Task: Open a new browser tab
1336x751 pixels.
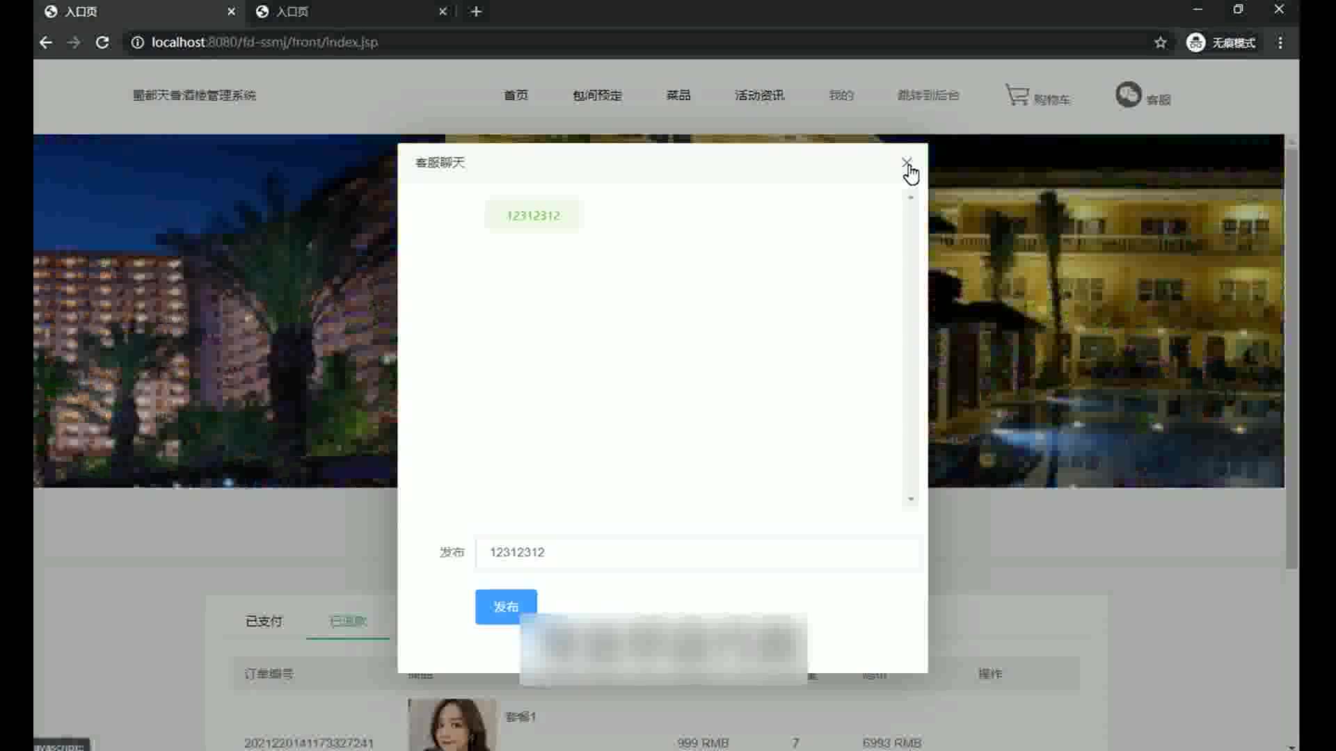Action: click(x=476, y=11)
